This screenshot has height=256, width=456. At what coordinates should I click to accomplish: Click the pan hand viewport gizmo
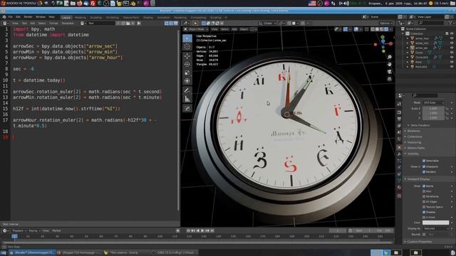coord(390,65)
